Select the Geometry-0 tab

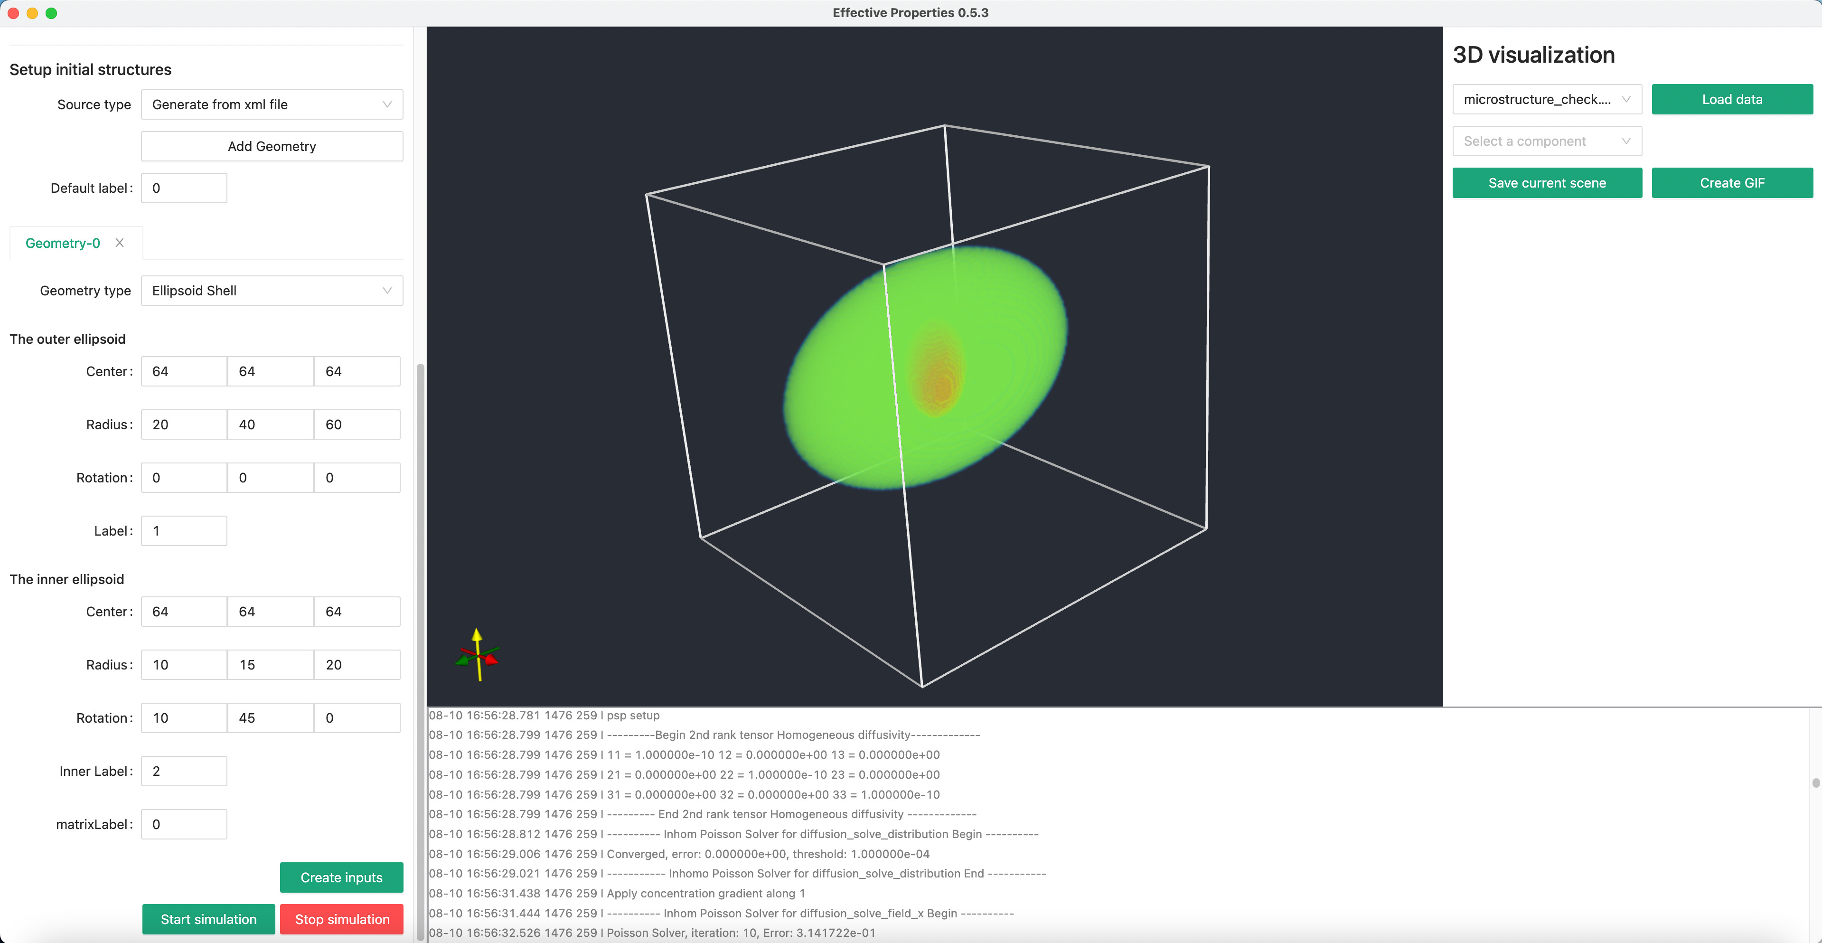tap(63, 244)
